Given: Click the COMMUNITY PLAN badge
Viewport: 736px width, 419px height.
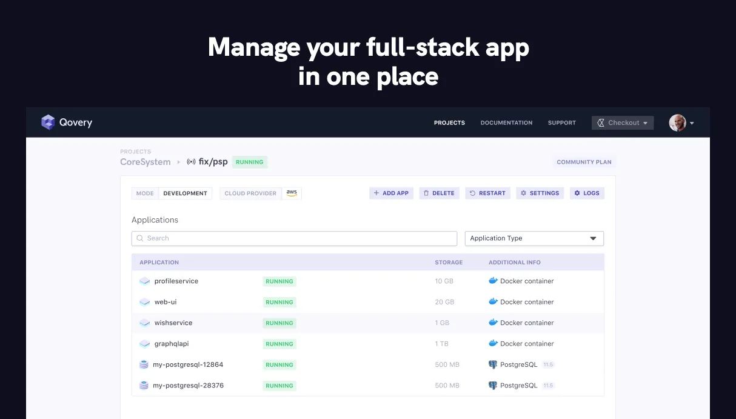Looking at the screenshot, I should coord(584,162).
